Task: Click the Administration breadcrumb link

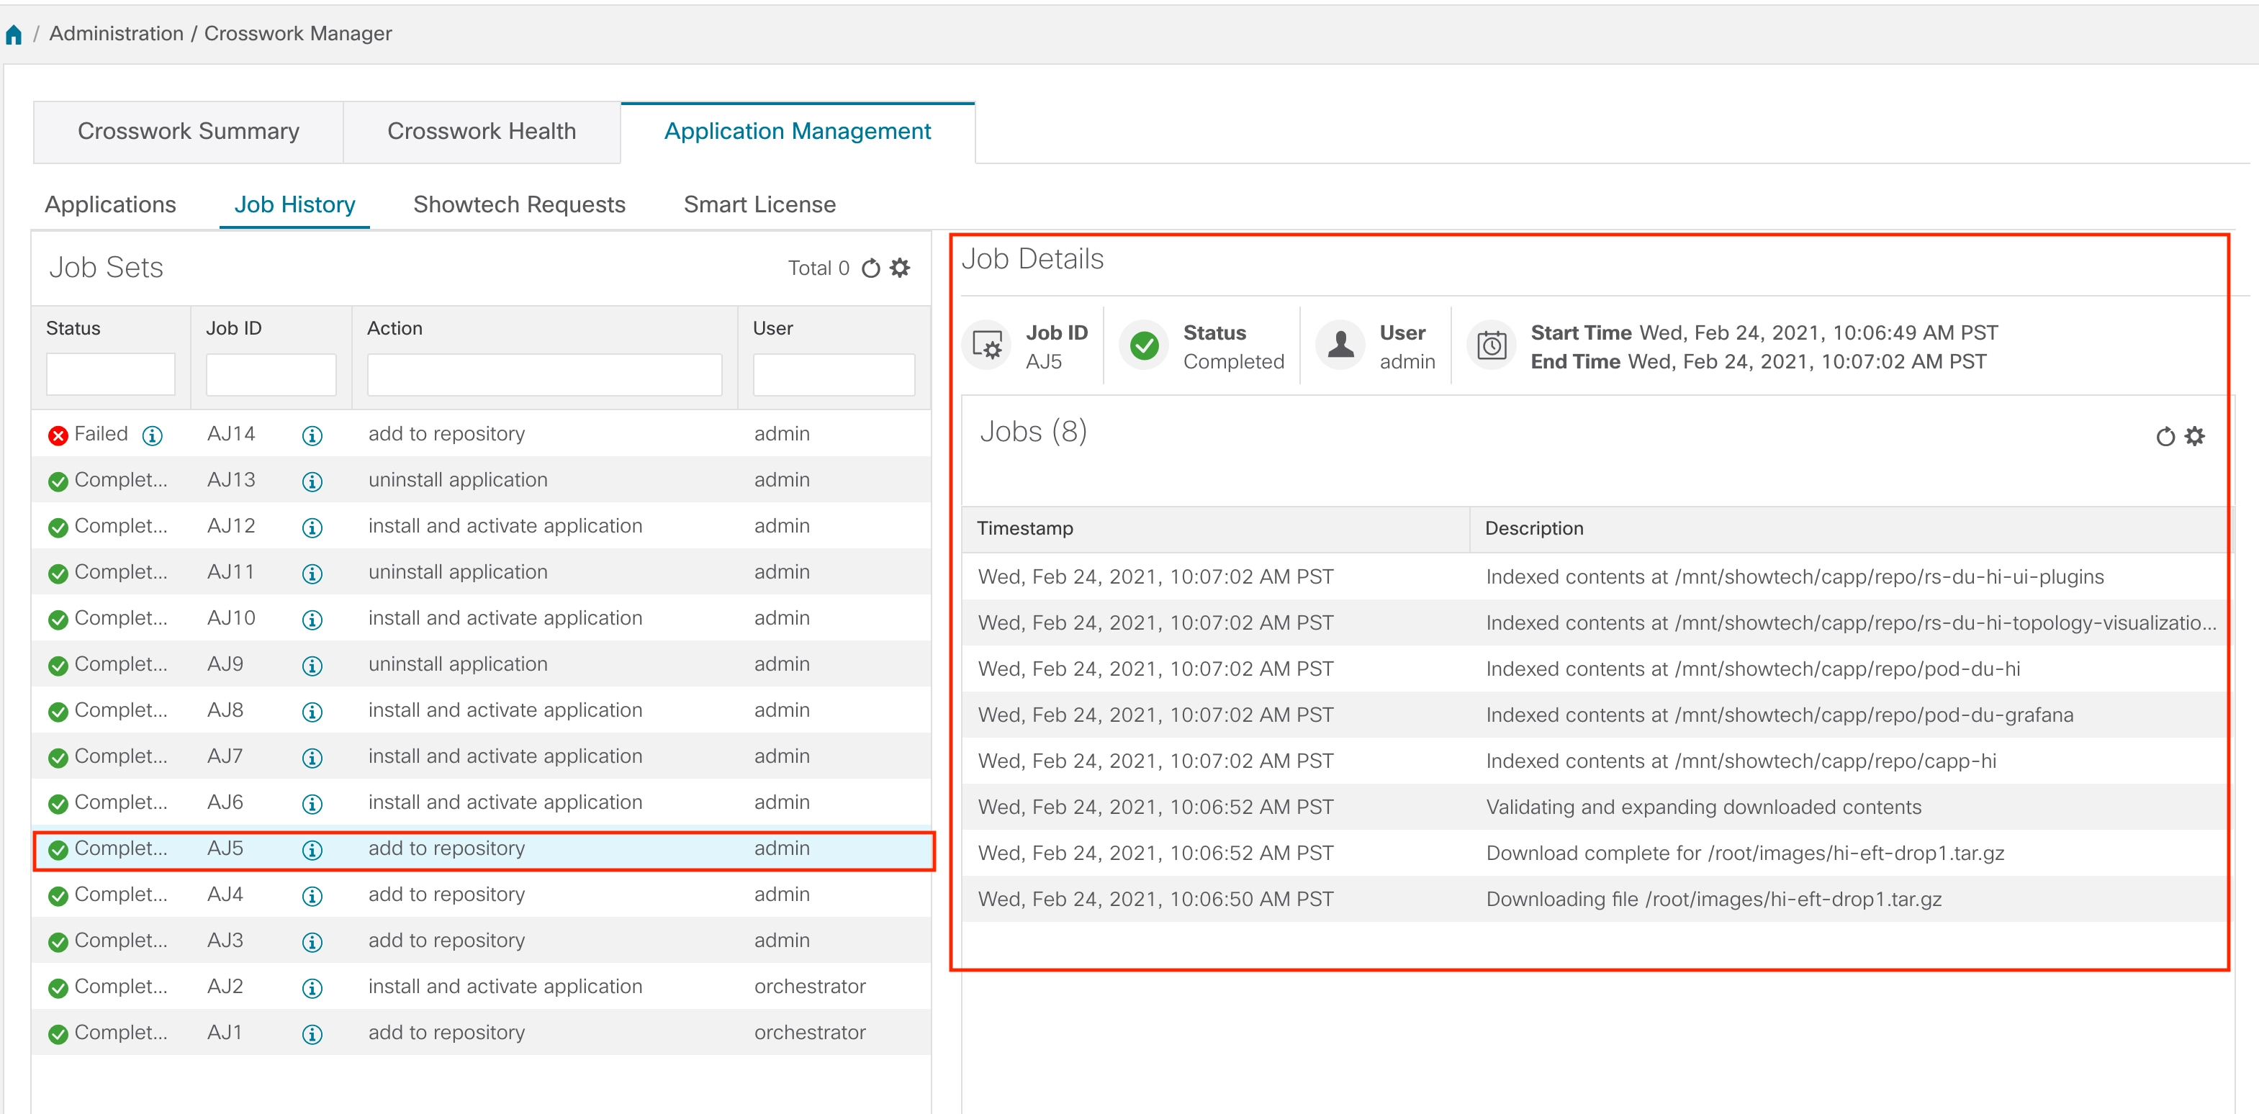Action: (117, 33)
